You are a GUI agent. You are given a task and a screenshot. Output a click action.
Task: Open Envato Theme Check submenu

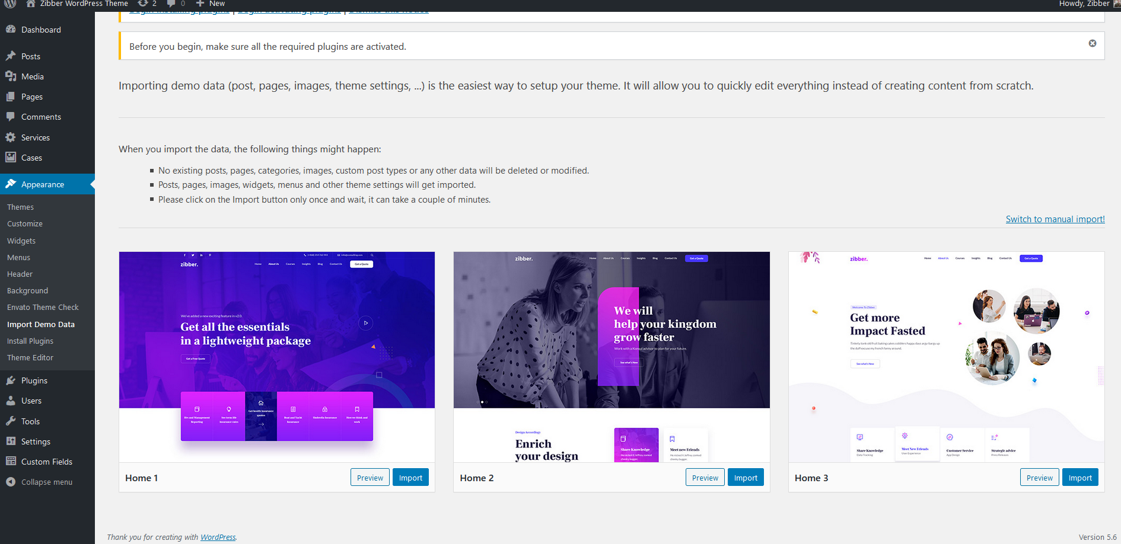(x=43, y=307)
